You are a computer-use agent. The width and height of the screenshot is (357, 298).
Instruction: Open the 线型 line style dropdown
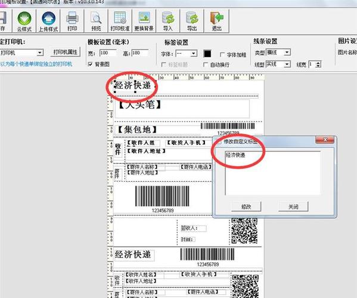(287, 64)
